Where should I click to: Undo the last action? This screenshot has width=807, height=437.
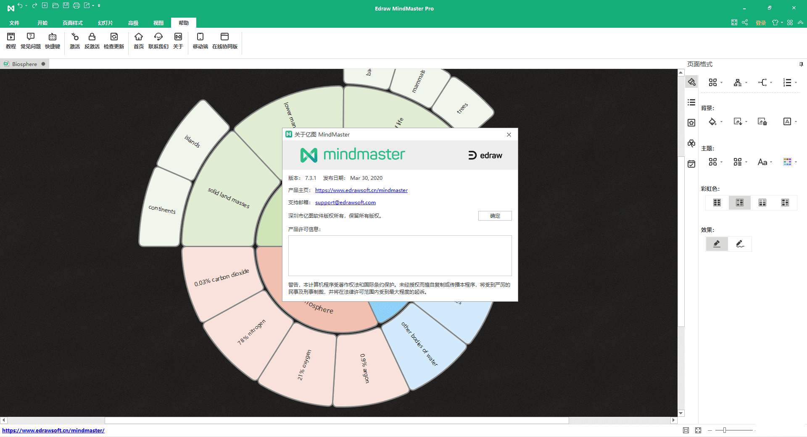coord(20,6)
